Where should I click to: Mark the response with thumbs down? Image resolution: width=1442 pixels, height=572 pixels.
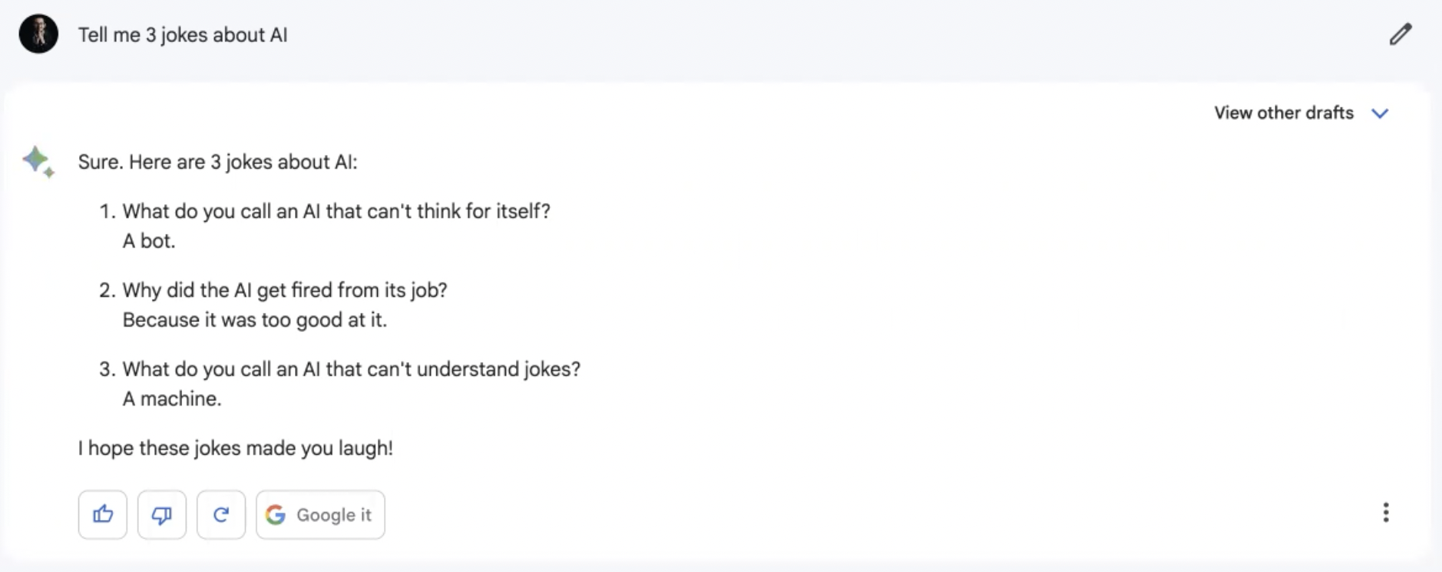pos(162,514)
